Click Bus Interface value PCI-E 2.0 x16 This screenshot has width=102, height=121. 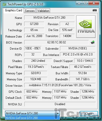78,54
